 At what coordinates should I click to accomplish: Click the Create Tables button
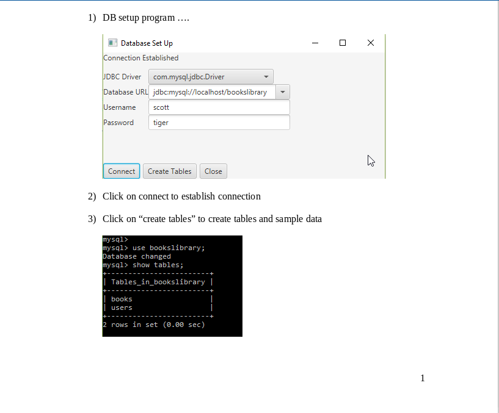click(169, 171)
